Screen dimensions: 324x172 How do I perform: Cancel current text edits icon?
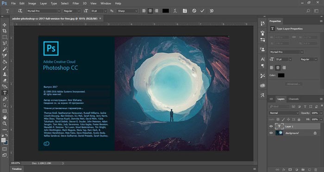pyautogui.click(x=194, y=11)
